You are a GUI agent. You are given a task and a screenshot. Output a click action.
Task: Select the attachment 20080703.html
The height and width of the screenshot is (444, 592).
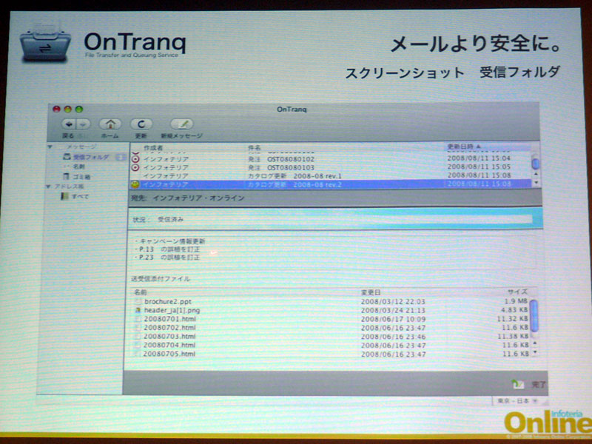[x=169, y=337]
